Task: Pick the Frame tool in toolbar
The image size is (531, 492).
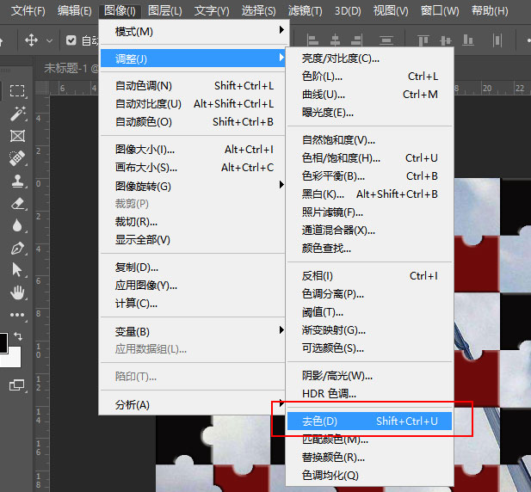Action: pos(17,136)
